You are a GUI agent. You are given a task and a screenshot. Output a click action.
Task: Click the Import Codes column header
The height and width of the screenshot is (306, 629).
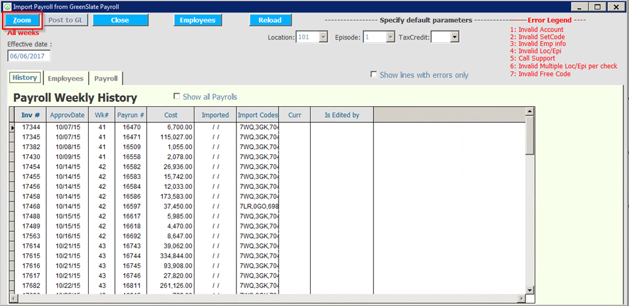tap(258, 115)
